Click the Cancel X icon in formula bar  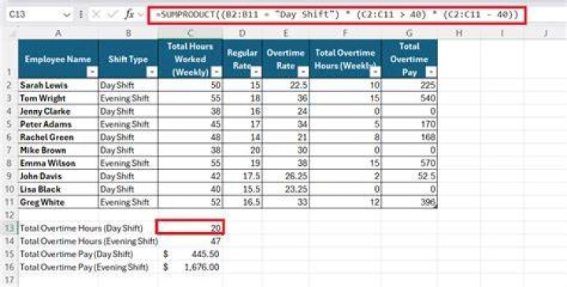pos(96,14)
